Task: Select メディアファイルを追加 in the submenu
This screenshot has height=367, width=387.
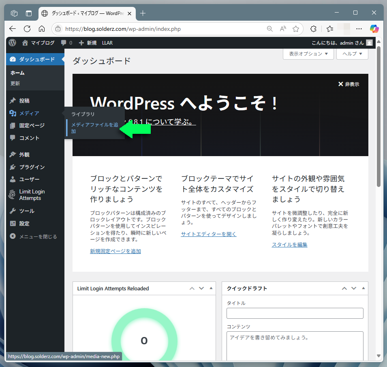Action: point(94,128)
